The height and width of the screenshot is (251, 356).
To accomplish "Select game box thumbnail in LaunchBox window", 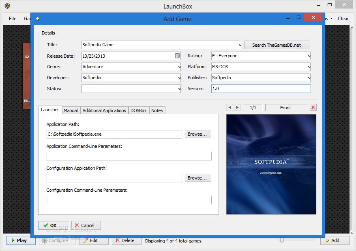I will pos(27,76).
